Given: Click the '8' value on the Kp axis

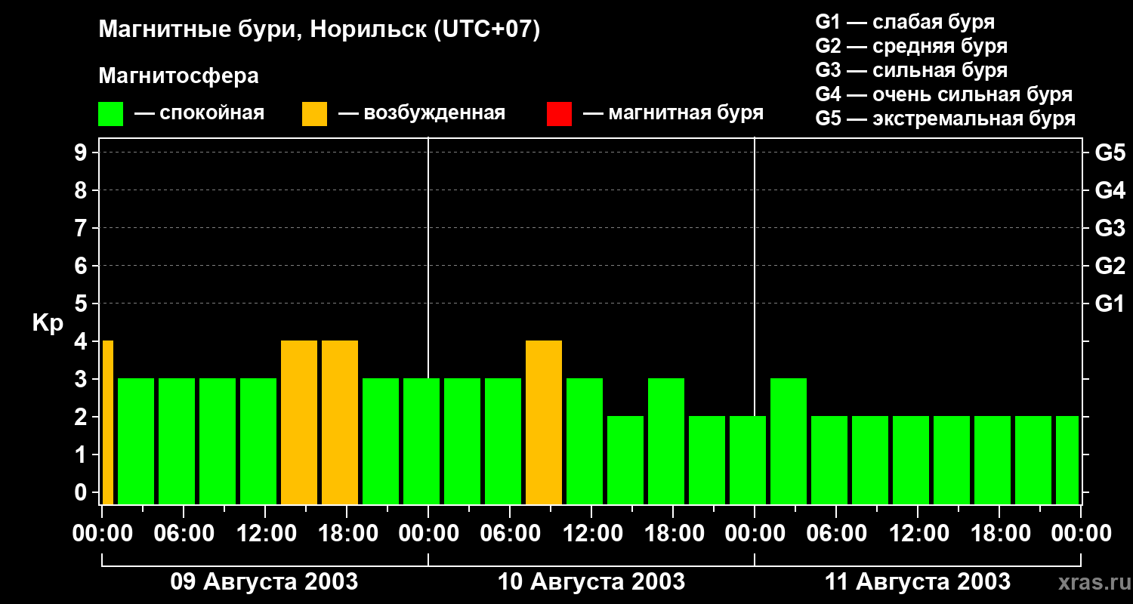Looking at the screenshot, I should [x=82, y=190].
